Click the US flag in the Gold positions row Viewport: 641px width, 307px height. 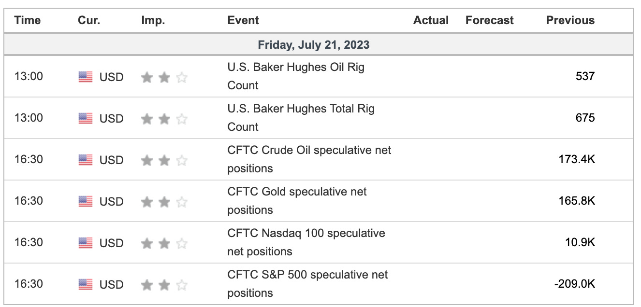coord(86,201)
